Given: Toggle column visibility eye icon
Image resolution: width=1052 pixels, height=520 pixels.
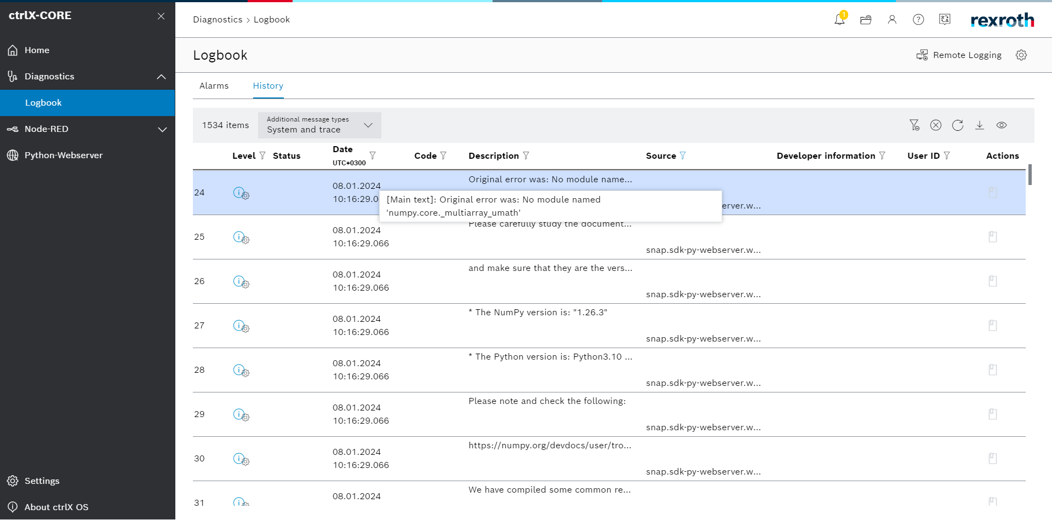Looking at the screenshot, I should tap(1002, 125).
